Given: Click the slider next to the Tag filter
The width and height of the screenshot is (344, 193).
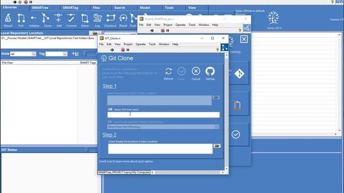Looking at the screenshot, I should click(90, 54).
